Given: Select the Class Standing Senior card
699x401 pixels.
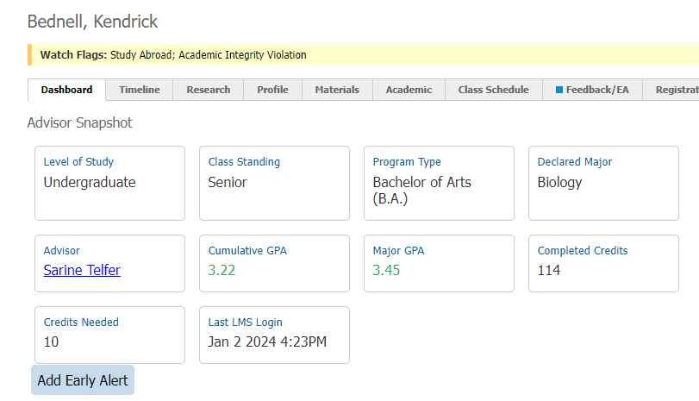Looking at the screenshot, I should point(274,184).
